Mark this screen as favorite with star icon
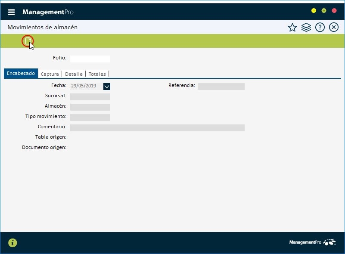The image size is (345, 254). coord(292,28)
